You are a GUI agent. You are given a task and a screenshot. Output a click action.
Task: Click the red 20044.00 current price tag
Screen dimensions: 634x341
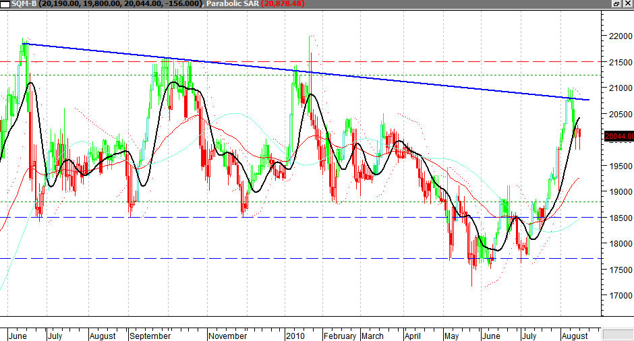619,136
